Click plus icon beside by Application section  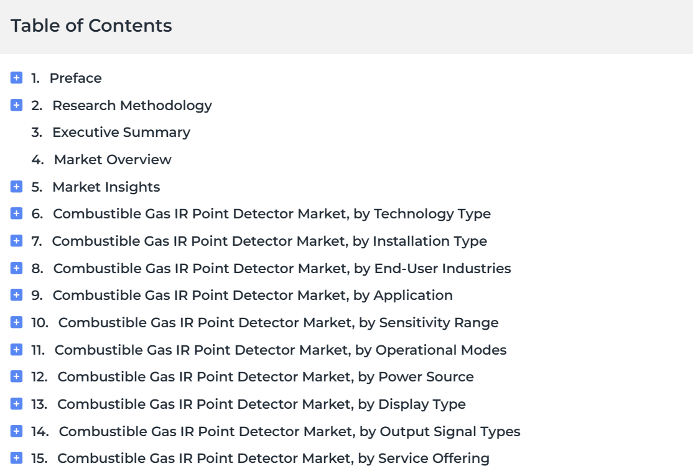[x=16, y=295]
